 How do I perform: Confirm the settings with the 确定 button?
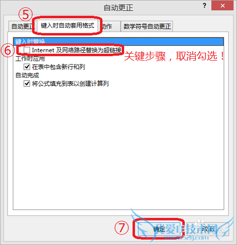click(159, 229)
